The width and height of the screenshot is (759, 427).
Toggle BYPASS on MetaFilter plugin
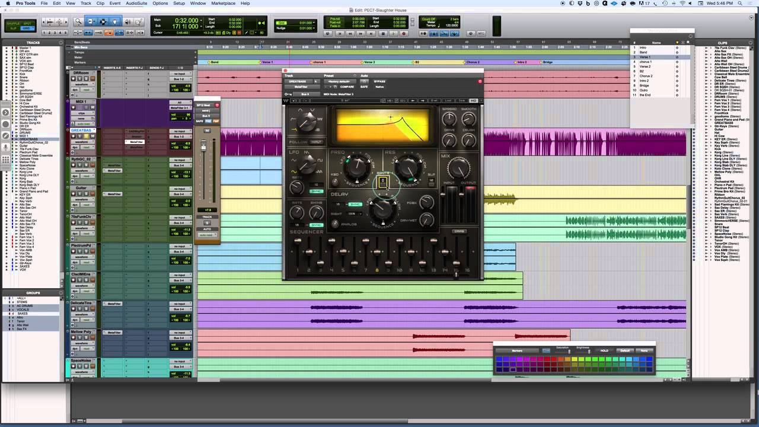[x=379, y=81]
